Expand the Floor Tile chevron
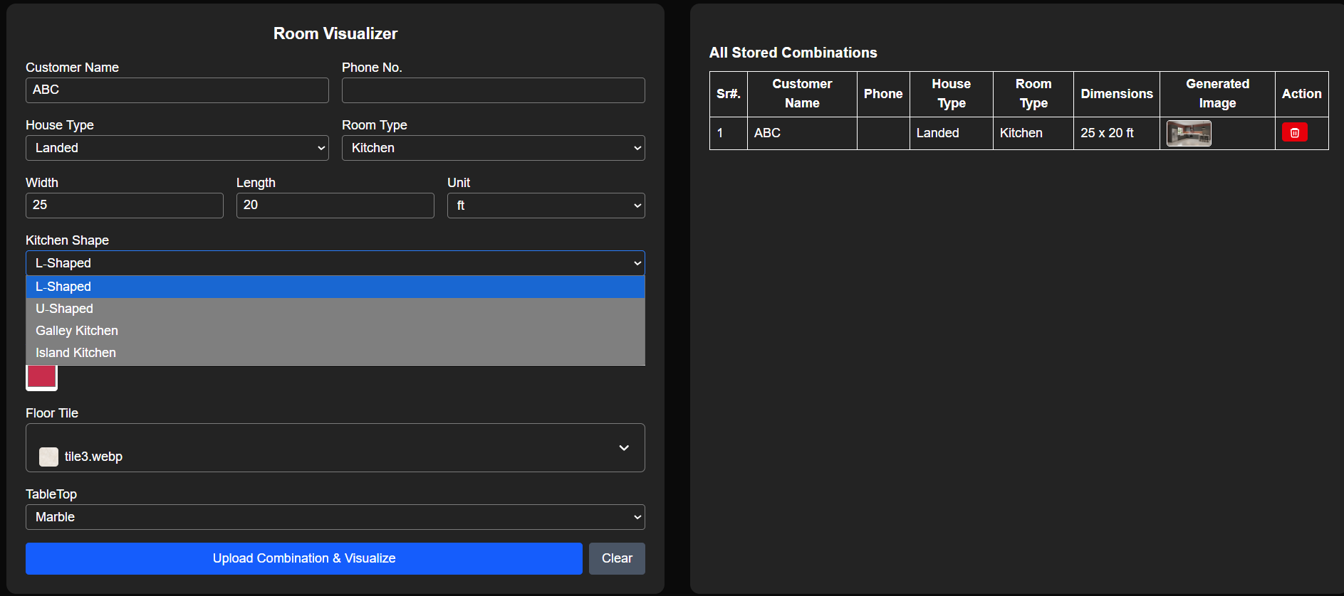Viewport: 1344px width, 596px height. 624,448
